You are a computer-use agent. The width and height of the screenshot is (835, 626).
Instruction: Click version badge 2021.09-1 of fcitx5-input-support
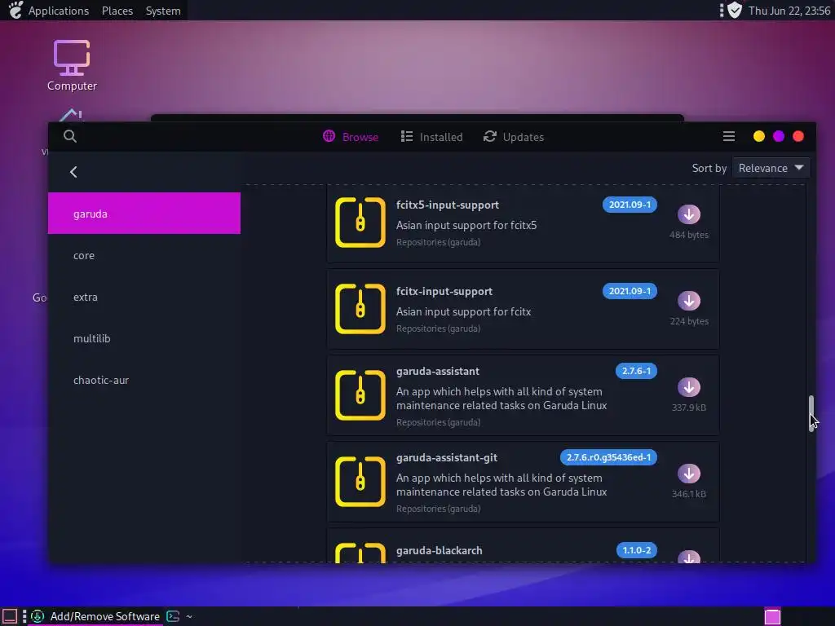coord(630,205)
